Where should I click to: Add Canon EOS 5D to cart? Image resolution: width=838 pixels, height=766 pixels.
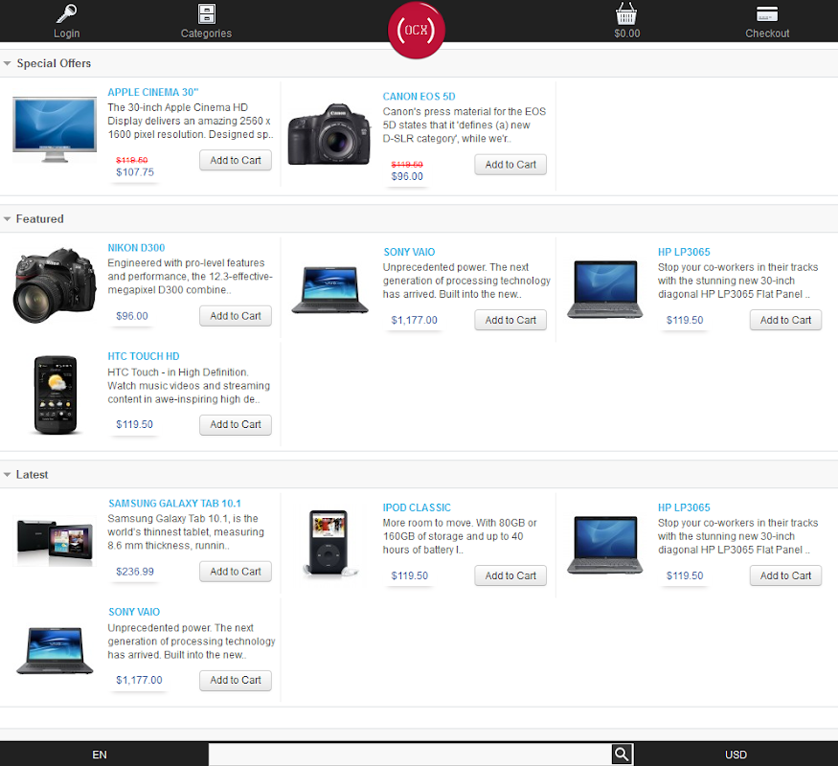510,165
